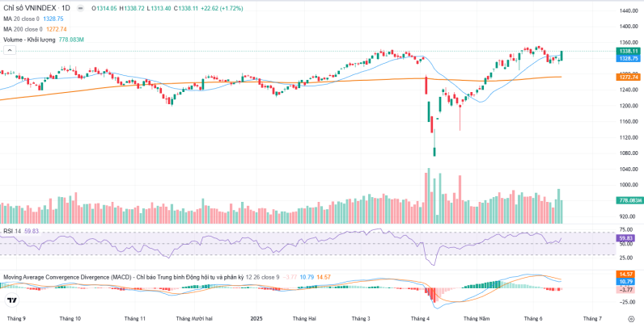Click Tháng Mười hai on the time axis
Viewport: 644px width, 323px height.
tap(194, 318)
